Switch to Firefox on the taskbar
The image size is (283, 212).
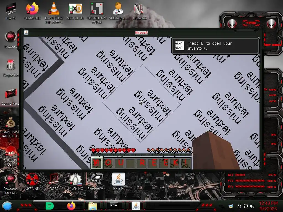pos(71,206)
